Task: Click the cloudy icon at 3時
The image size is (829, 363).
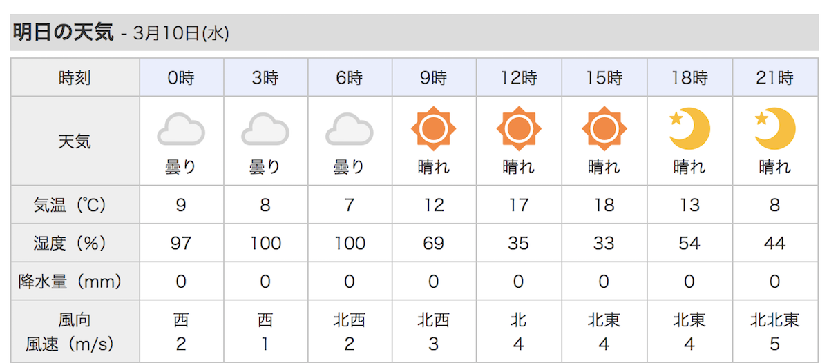Action: tap(265, 130)
